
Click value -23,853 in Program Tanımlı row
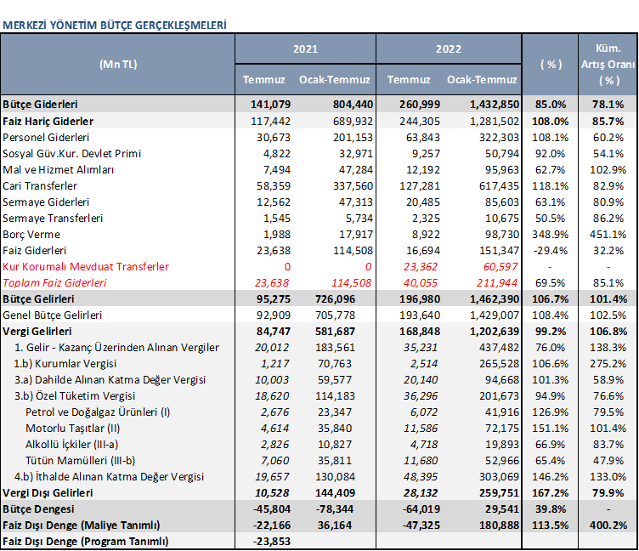[272, 541]
